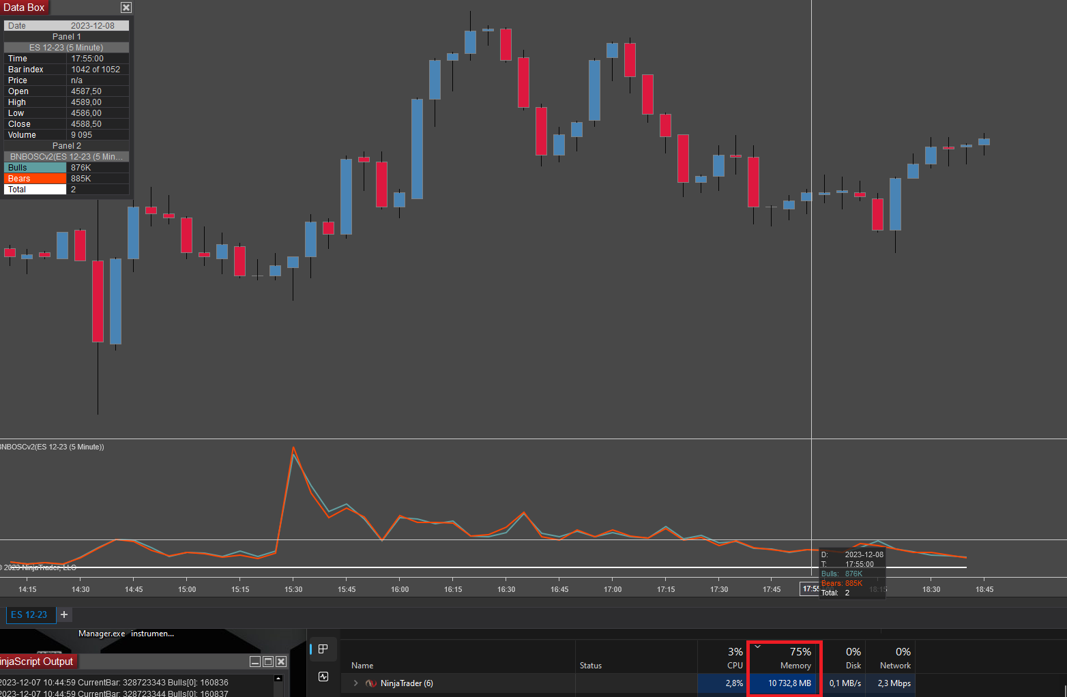Add a new chart tab with the plus button
This screenshot has height=697, width=1067.
[64, 614]
